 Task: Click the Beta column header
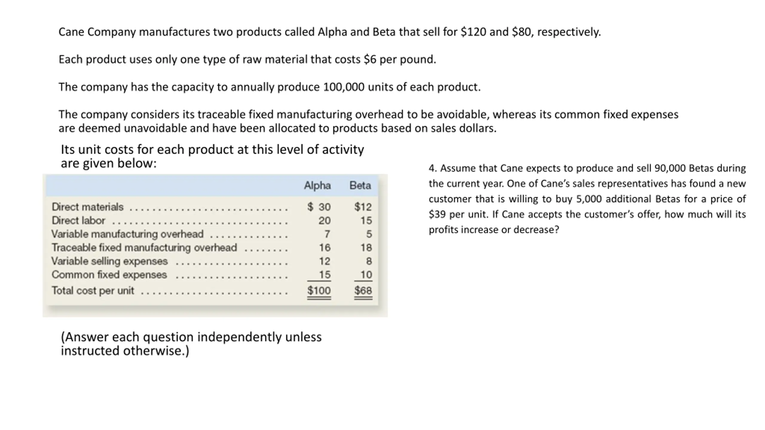click(360, 185)
